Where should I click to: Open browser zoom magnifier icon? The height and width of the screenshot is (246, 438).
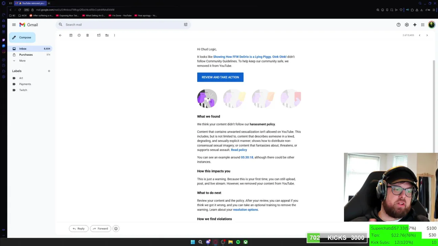[x=378, y=10]
